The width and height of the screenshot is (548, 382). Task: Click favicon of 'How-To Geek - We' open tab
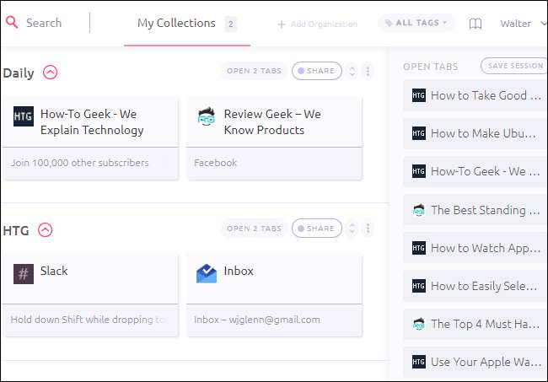tap(419, 171)
